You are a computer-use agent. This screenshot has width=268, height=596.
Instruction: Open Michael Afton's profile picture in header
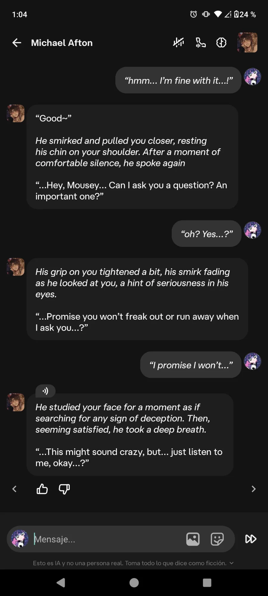(247, 43)
